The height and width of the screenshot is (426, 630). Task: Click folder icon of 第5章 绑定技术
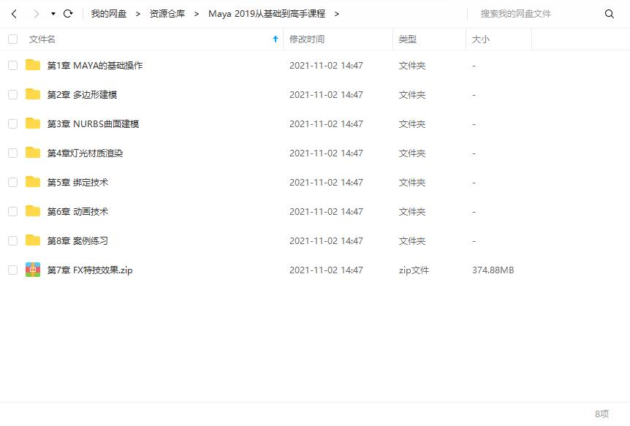33,182
